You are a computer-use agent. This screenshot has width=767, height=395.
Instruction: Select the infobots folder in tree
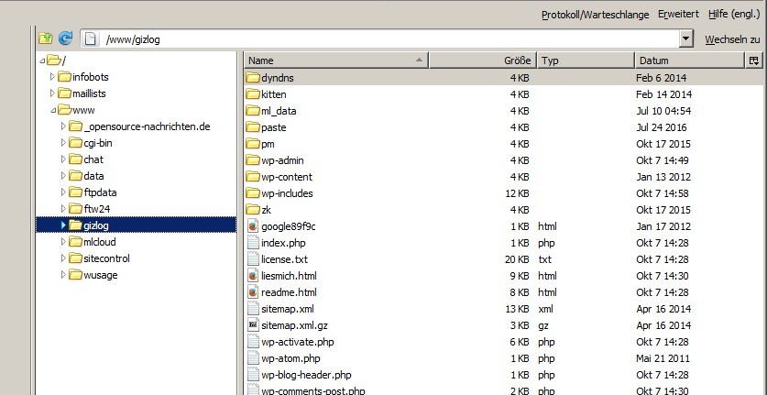[90, 77]
